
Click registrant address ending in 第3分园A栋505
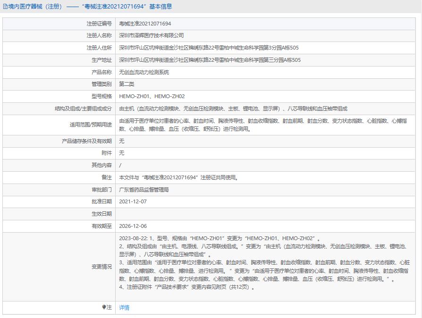click(x=209, y=48)
